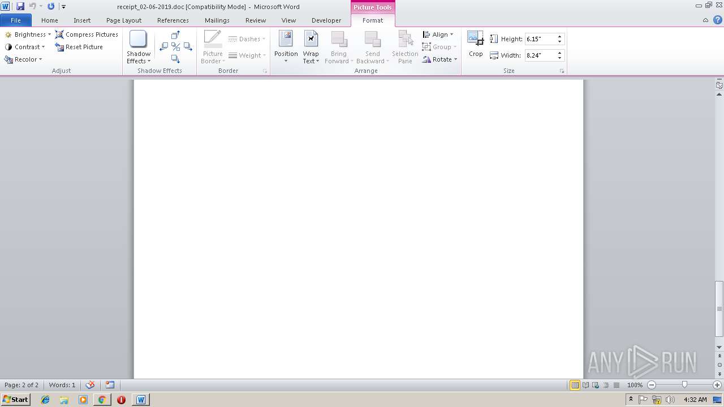Click the Height input field

[540, 39]
